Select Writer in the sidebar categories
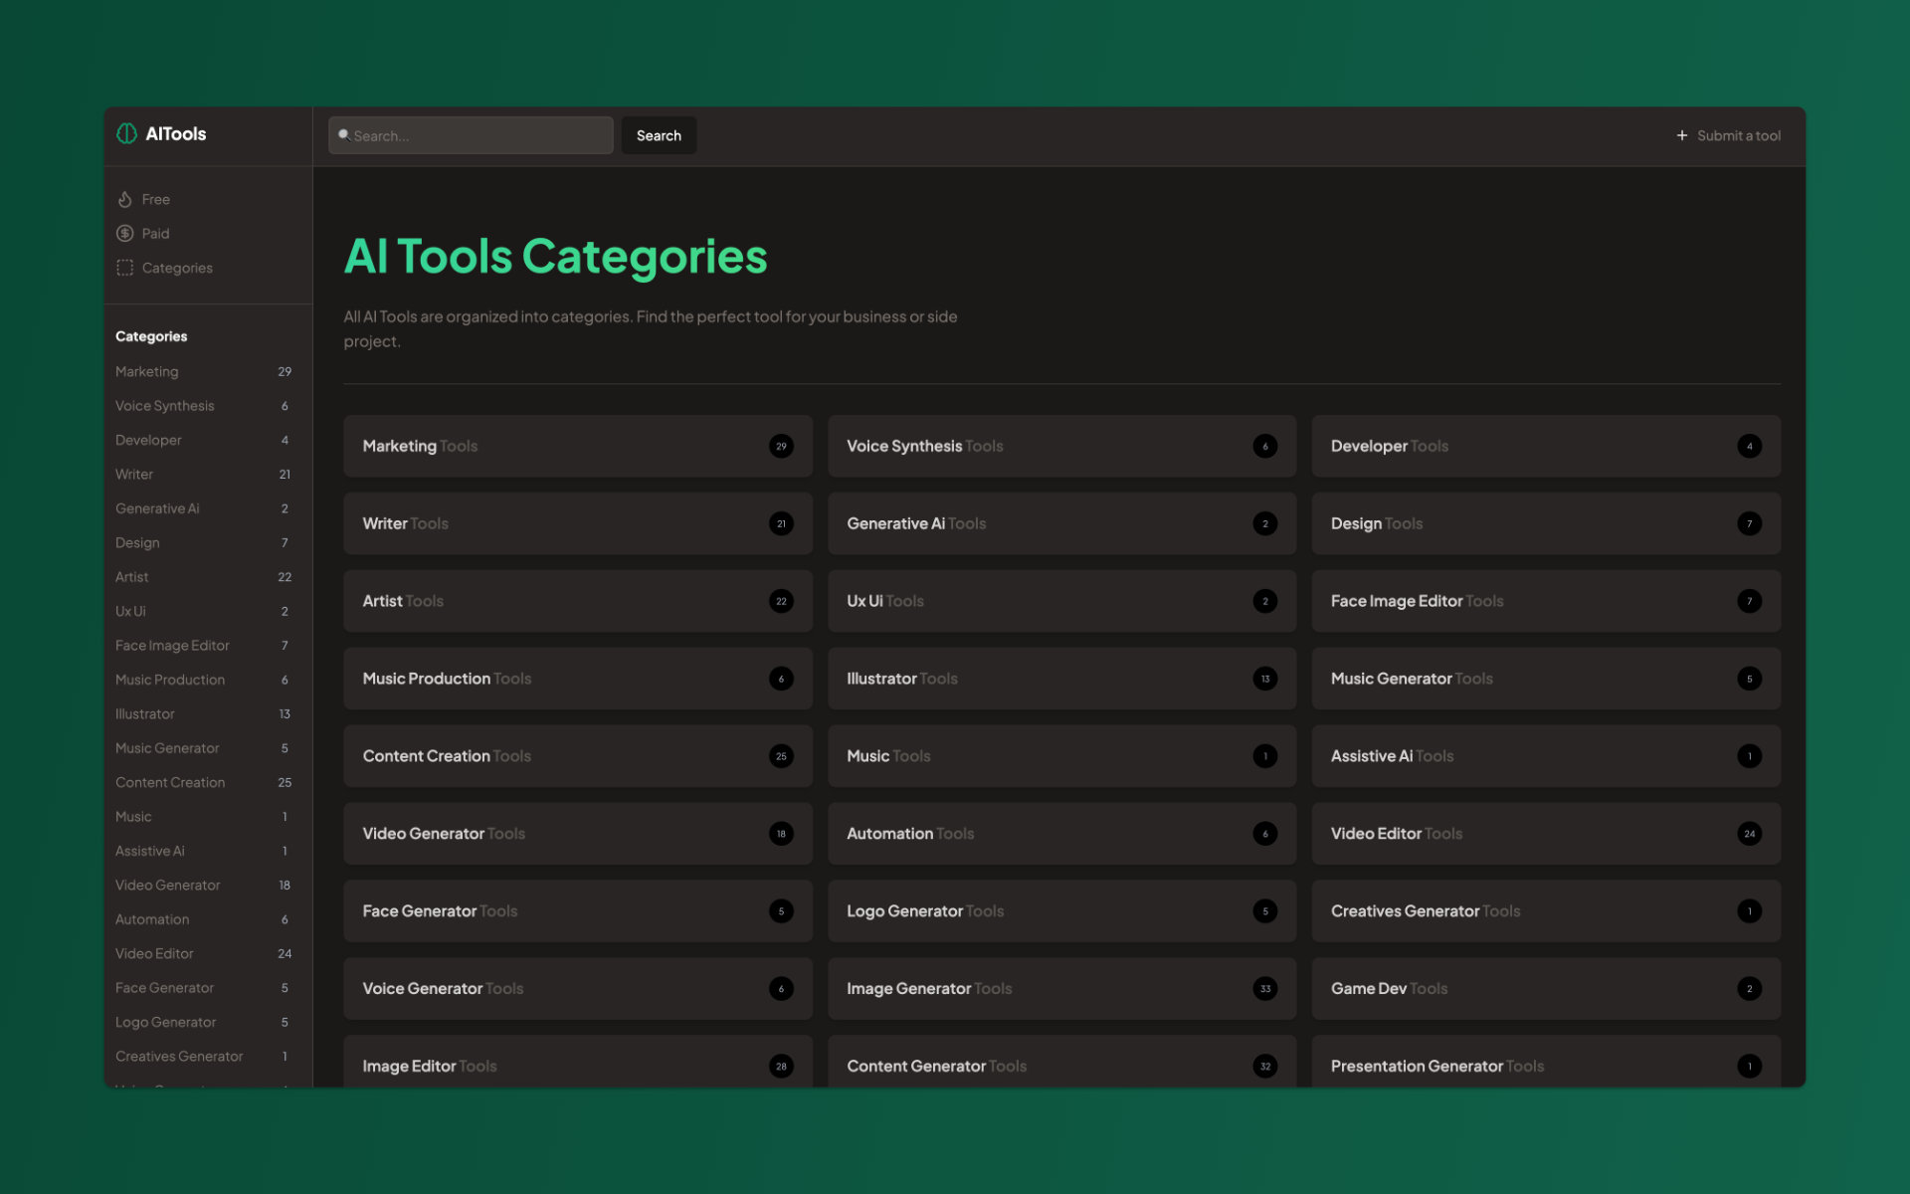 134,474
